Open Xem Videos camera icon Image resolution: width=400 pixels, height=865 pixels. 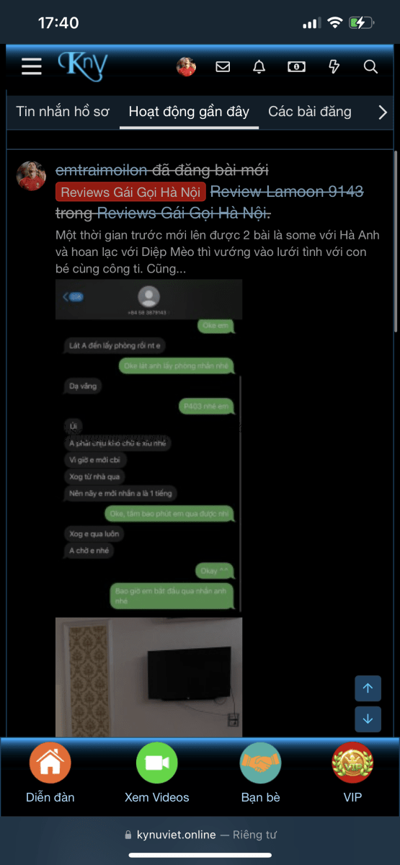[x=156, y=763]
